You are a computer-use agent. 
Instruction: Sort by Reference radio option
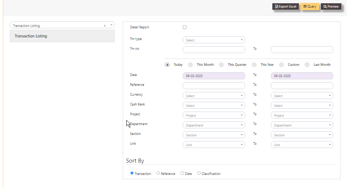click(x=158, y=173)
